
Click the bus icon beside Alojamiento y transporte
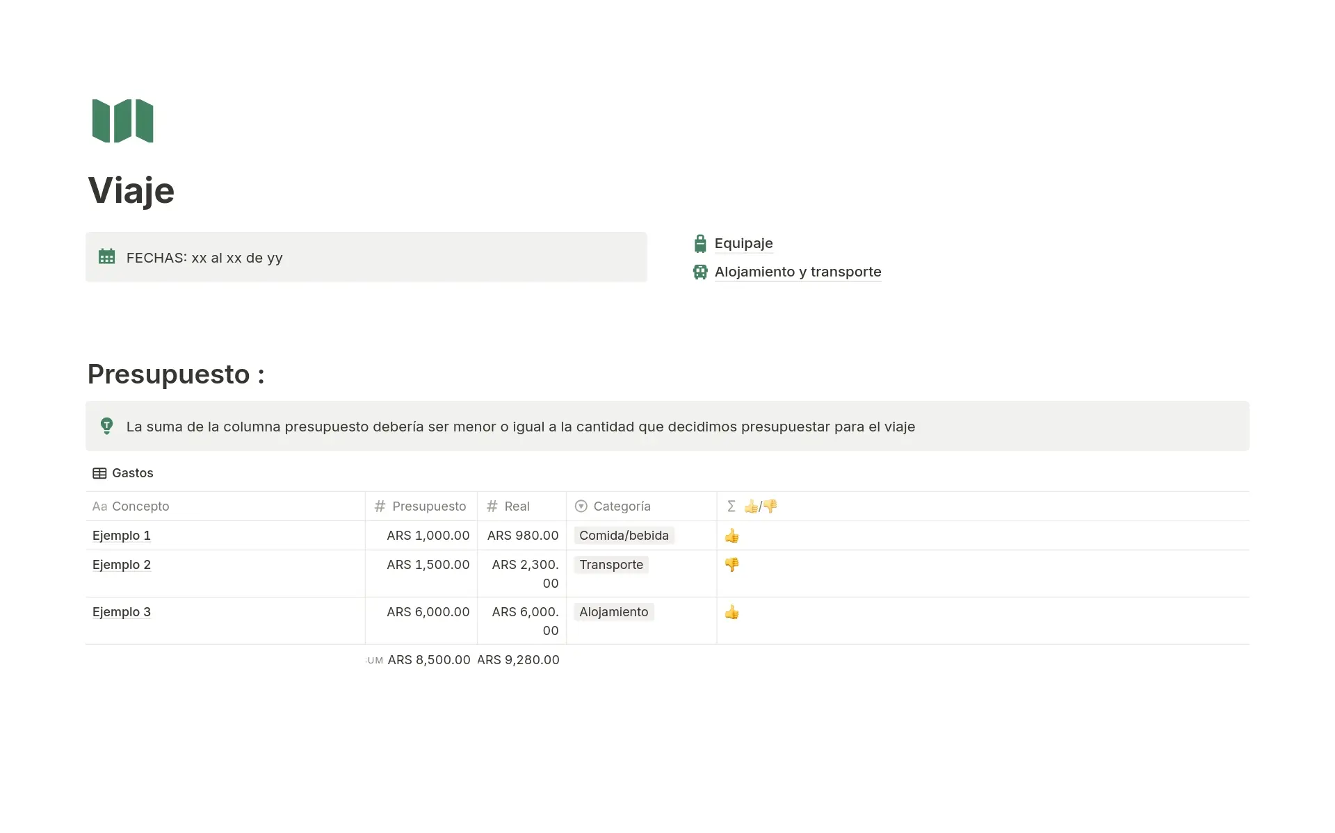tap(699, 272)
